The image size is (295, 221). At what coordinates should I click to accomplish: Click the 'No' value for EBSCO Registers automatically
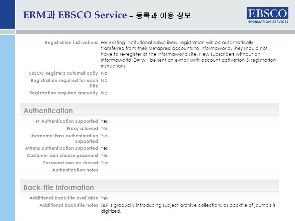104,73
